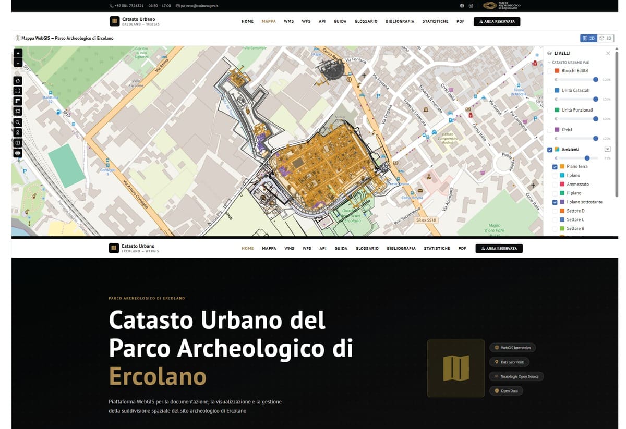Open STATISTICHE in the top navigation
Viewport: 626px width, 429px height.
(x=436, y=21)
